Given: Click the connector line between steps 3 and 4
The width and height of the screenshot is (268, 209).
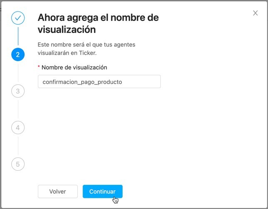Looking at the screenshot, I should tap(18, 109).
